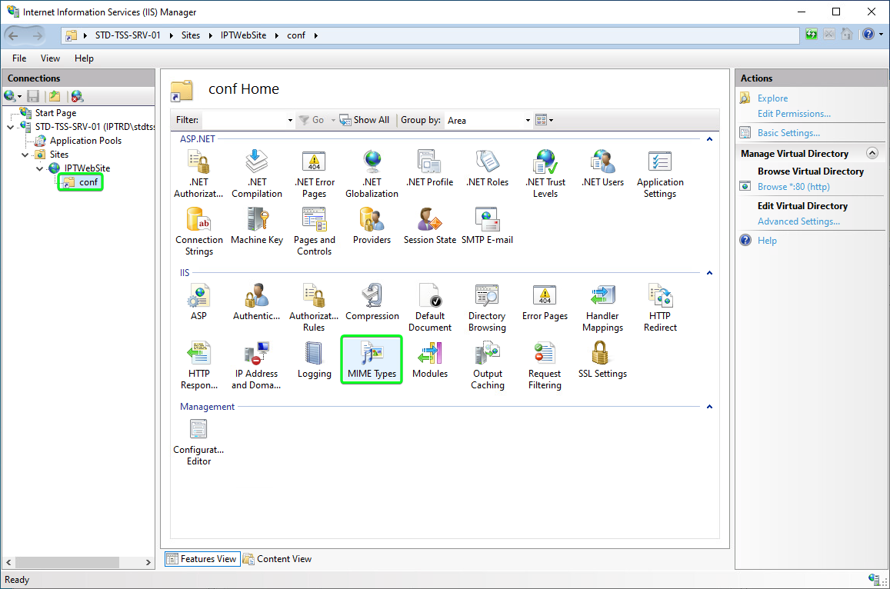The height and width of the screenshot is (589, 890).
Task: Open Request Filtering feature
Action: click(545, 365)
